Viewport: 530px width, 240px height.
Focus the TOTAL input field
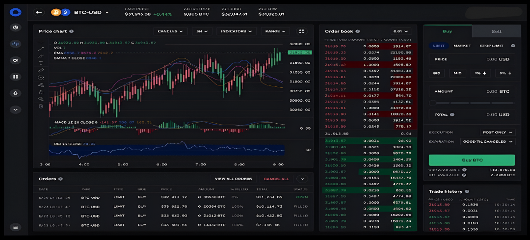pos(472,114)
